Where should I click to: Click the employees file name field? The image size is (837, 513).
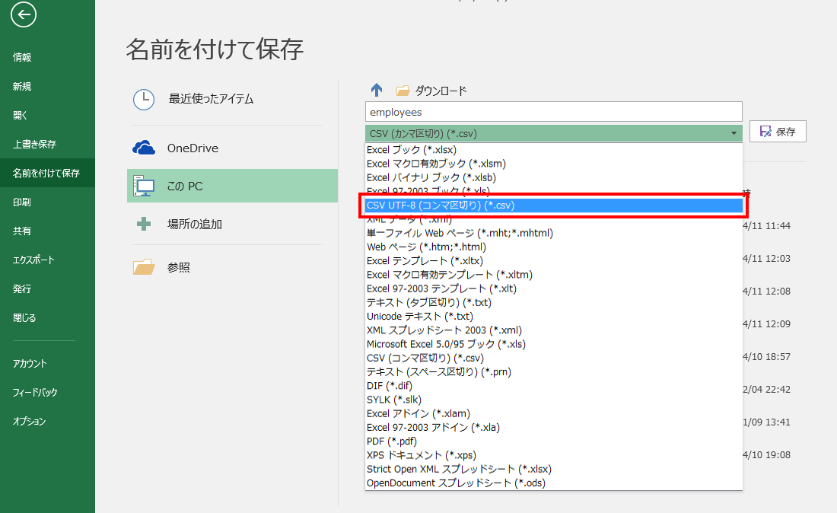553,112
